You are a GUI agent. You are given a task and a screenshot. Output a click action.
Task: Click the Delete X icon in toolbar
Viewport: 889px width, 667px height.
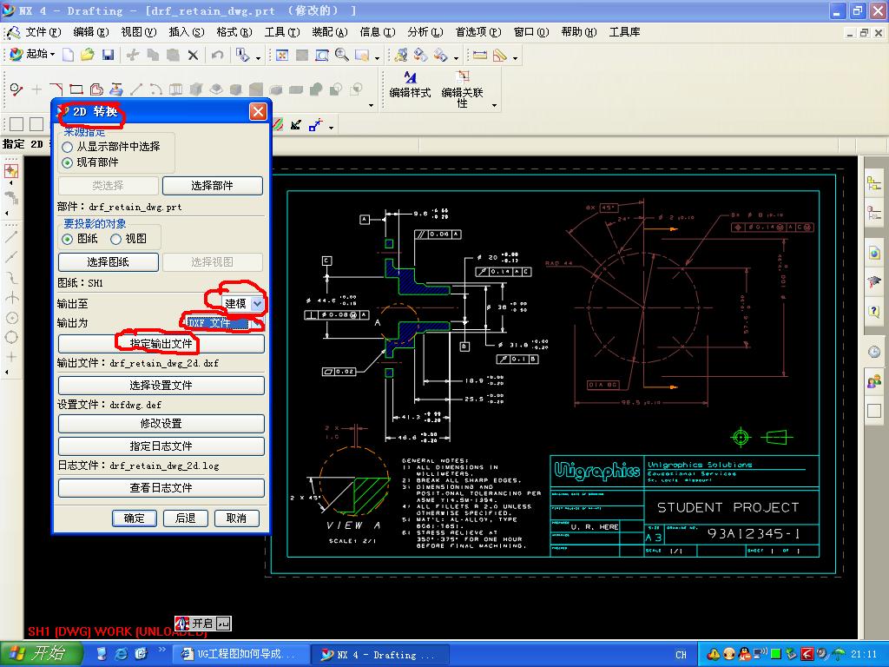(x=193, y=55)
